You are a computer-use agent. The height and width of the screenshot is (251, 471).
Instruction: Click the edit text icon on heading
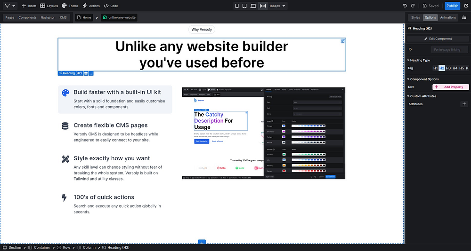point(343,41)
